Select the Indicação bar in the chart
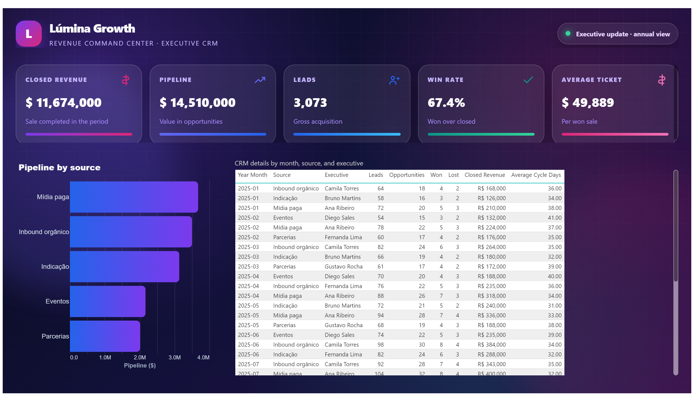Image resolution: width=694 pixels, height=396 pixels. [124, 267]
